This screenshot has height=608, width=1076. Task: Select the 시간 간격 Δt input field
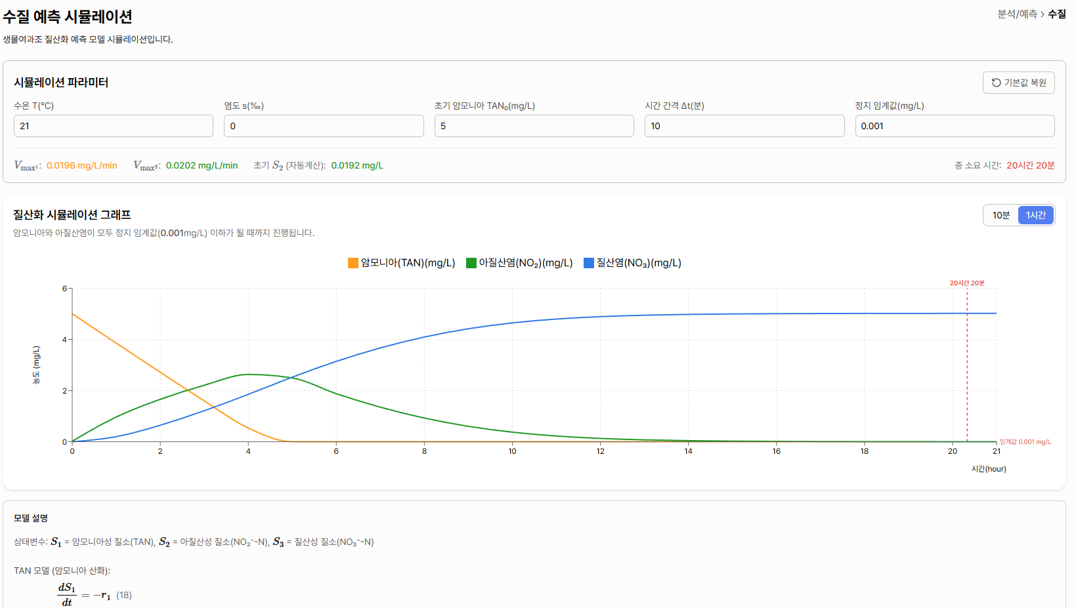click(x=744, y=126)
